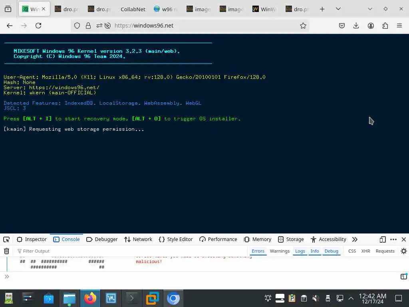
Task: Open the Accessibility panel
Action: click(x=328, y=239)
